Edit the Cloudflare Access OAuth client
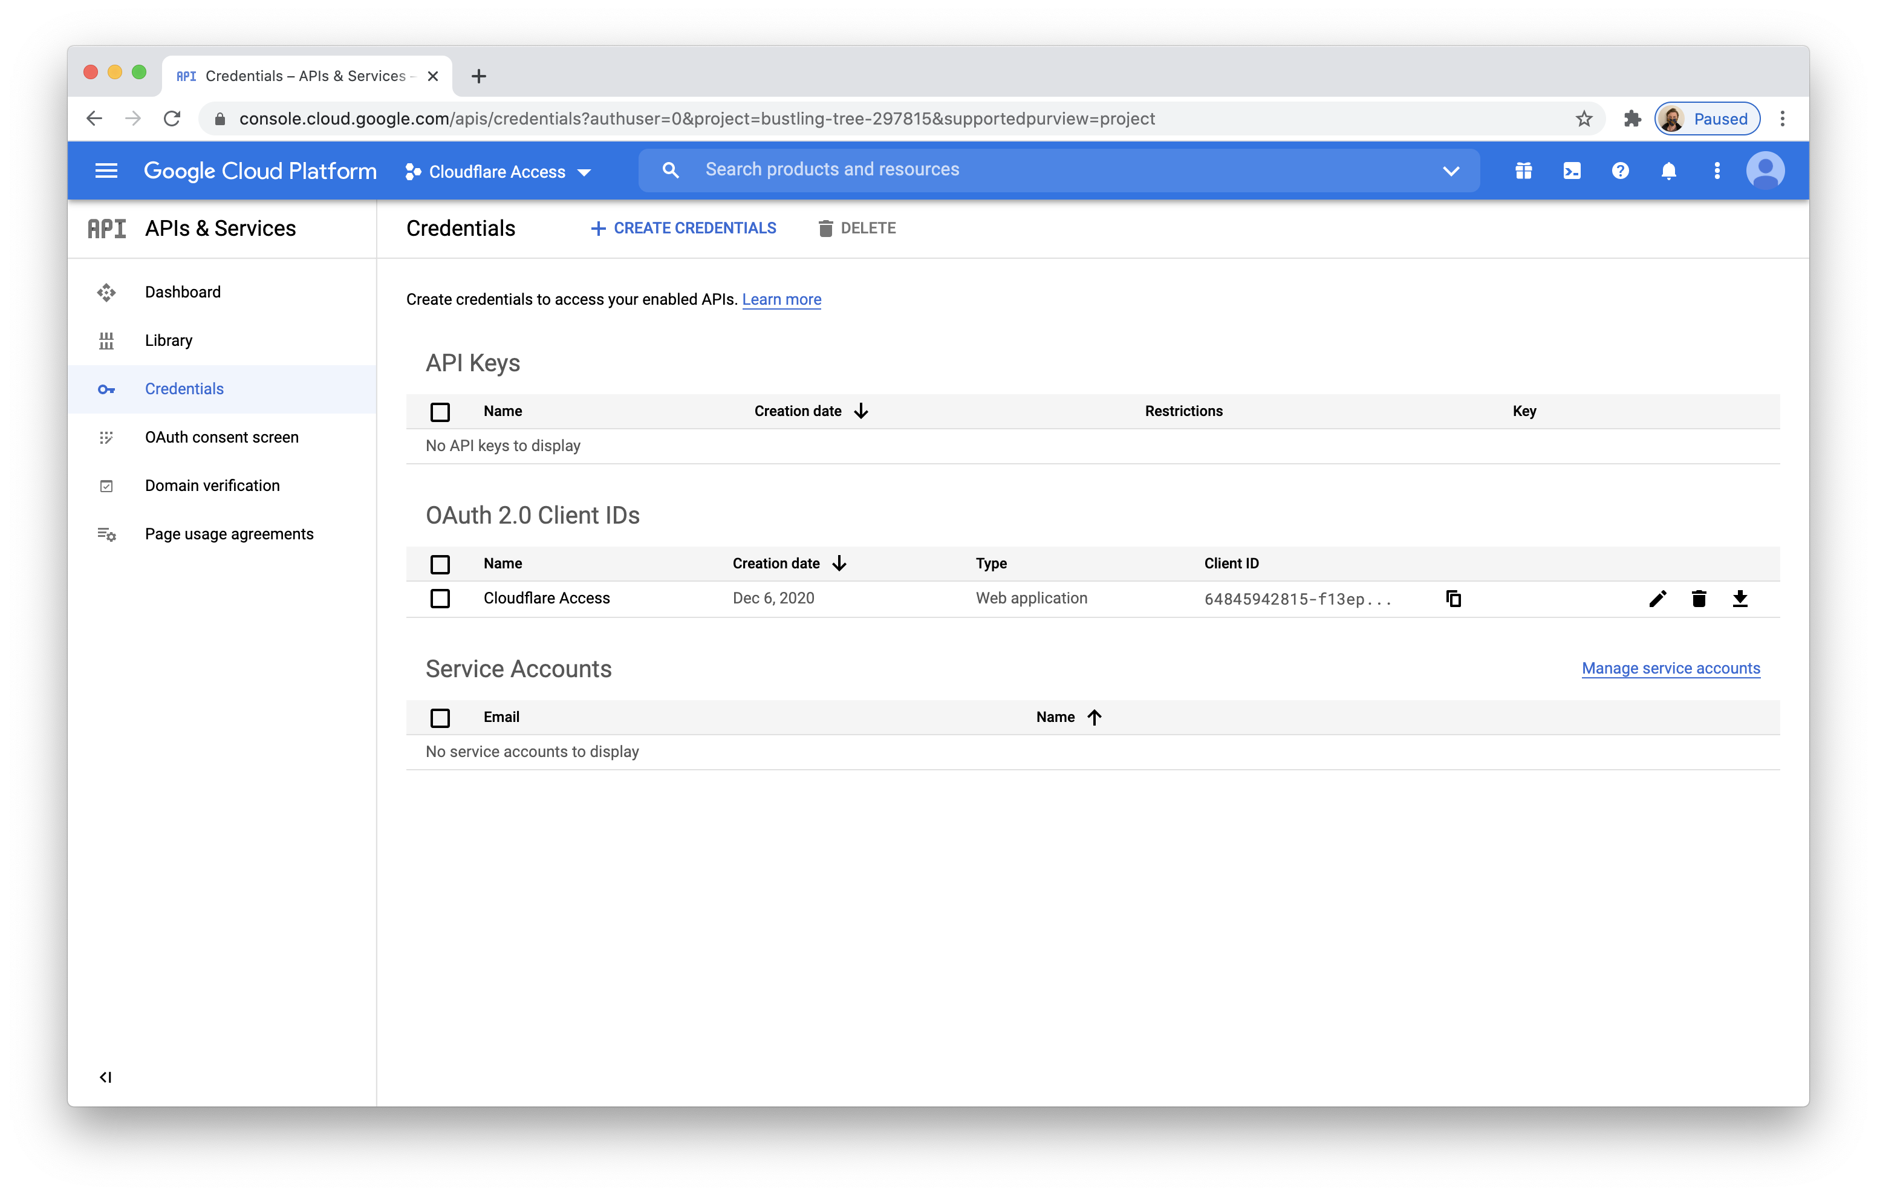Image resolution: width=1877 pixels, height=1196 pixels. point(1658,599)
